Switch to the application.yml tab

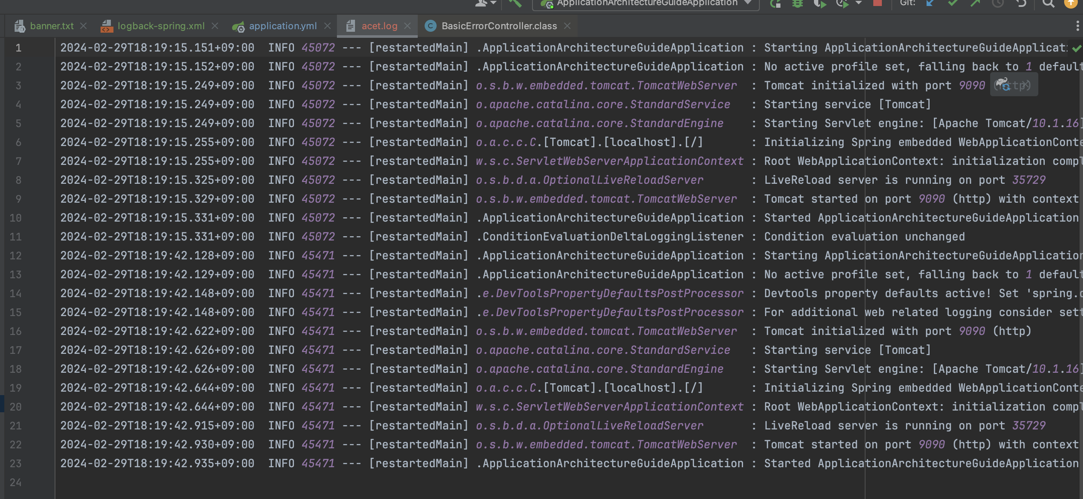pyautogui.click(x=282, y=26)
